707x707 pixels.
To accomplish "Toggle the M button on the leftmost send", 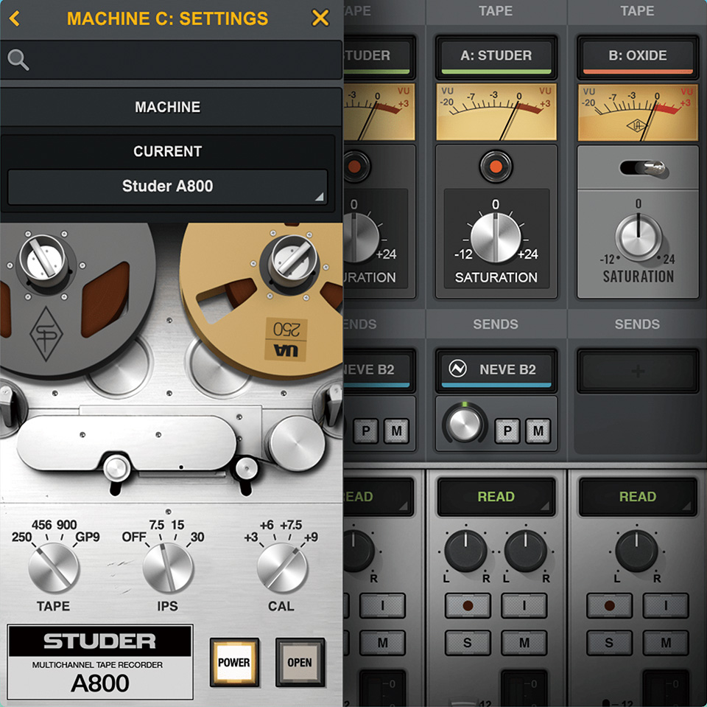I will click(396, 431).
